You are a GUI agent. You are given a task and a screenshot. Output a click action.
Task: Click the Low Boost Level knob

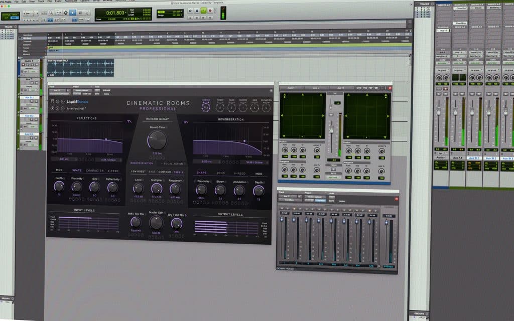138,188
